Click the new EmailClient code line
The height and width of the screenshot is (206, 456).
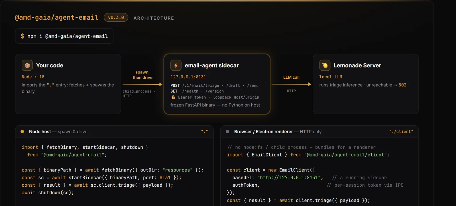[271, 170]
